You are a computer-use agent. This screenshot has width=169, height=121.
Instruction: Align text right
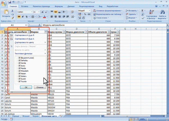coord(59,17)
